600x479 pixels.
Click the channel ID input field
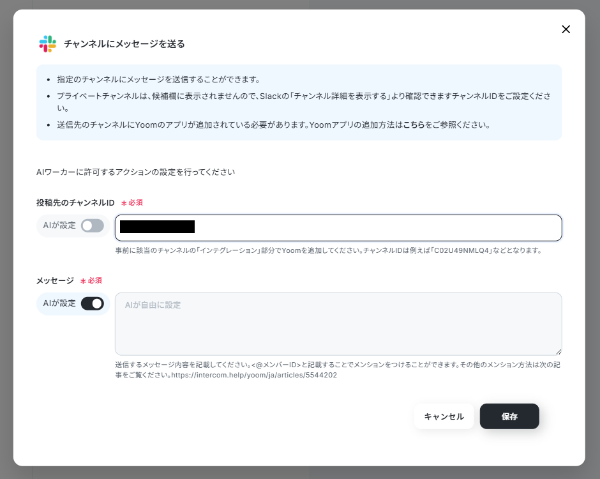pyautogui.click(x=338, y=228)
